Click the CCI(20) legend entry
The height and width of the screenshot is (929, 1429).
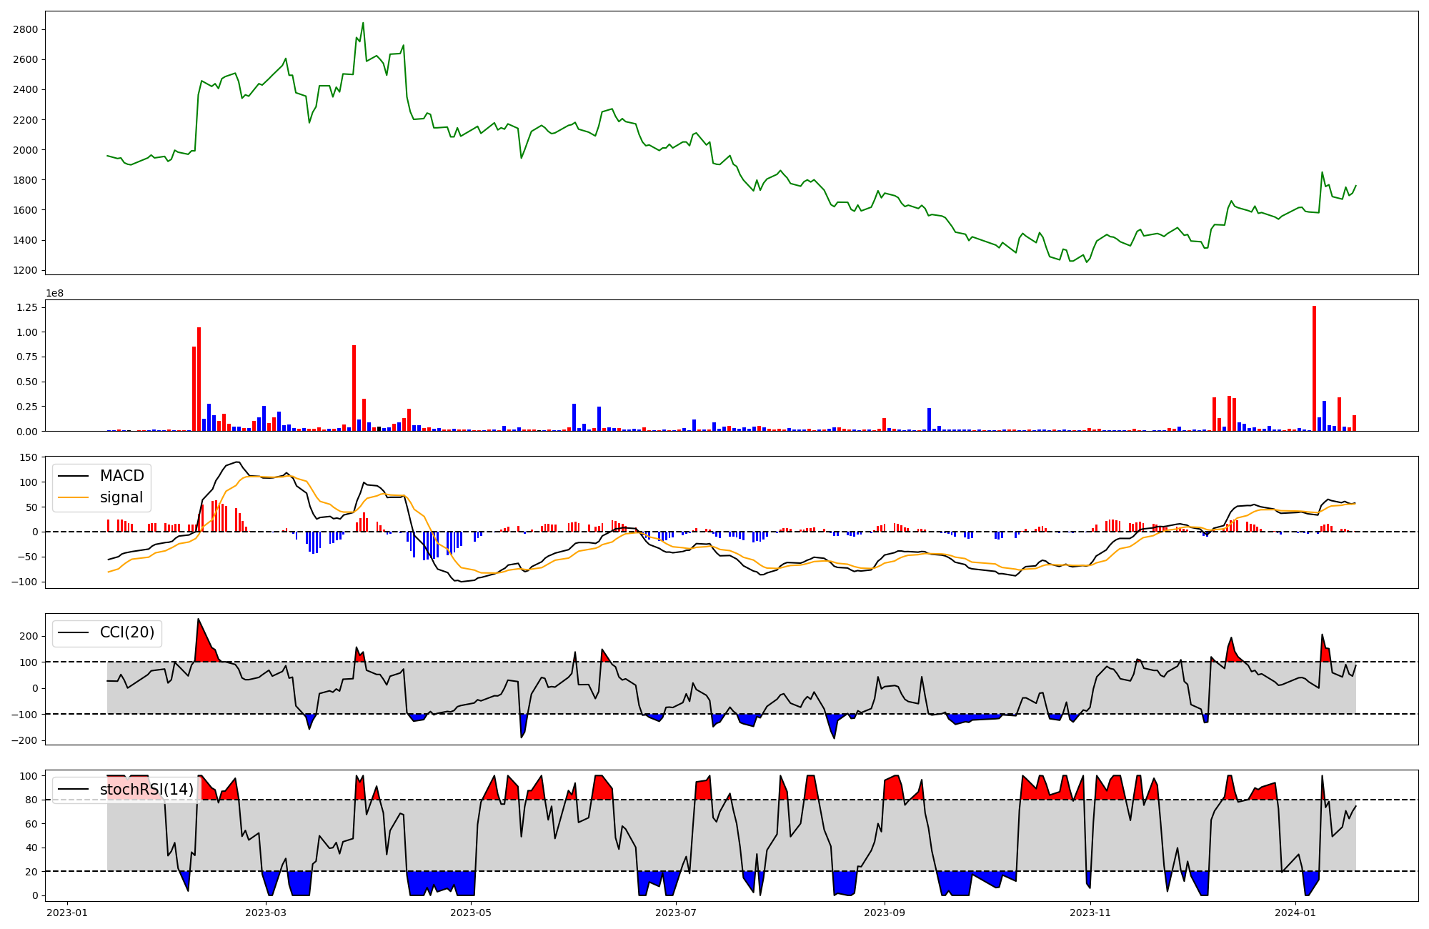pos(127,632)
